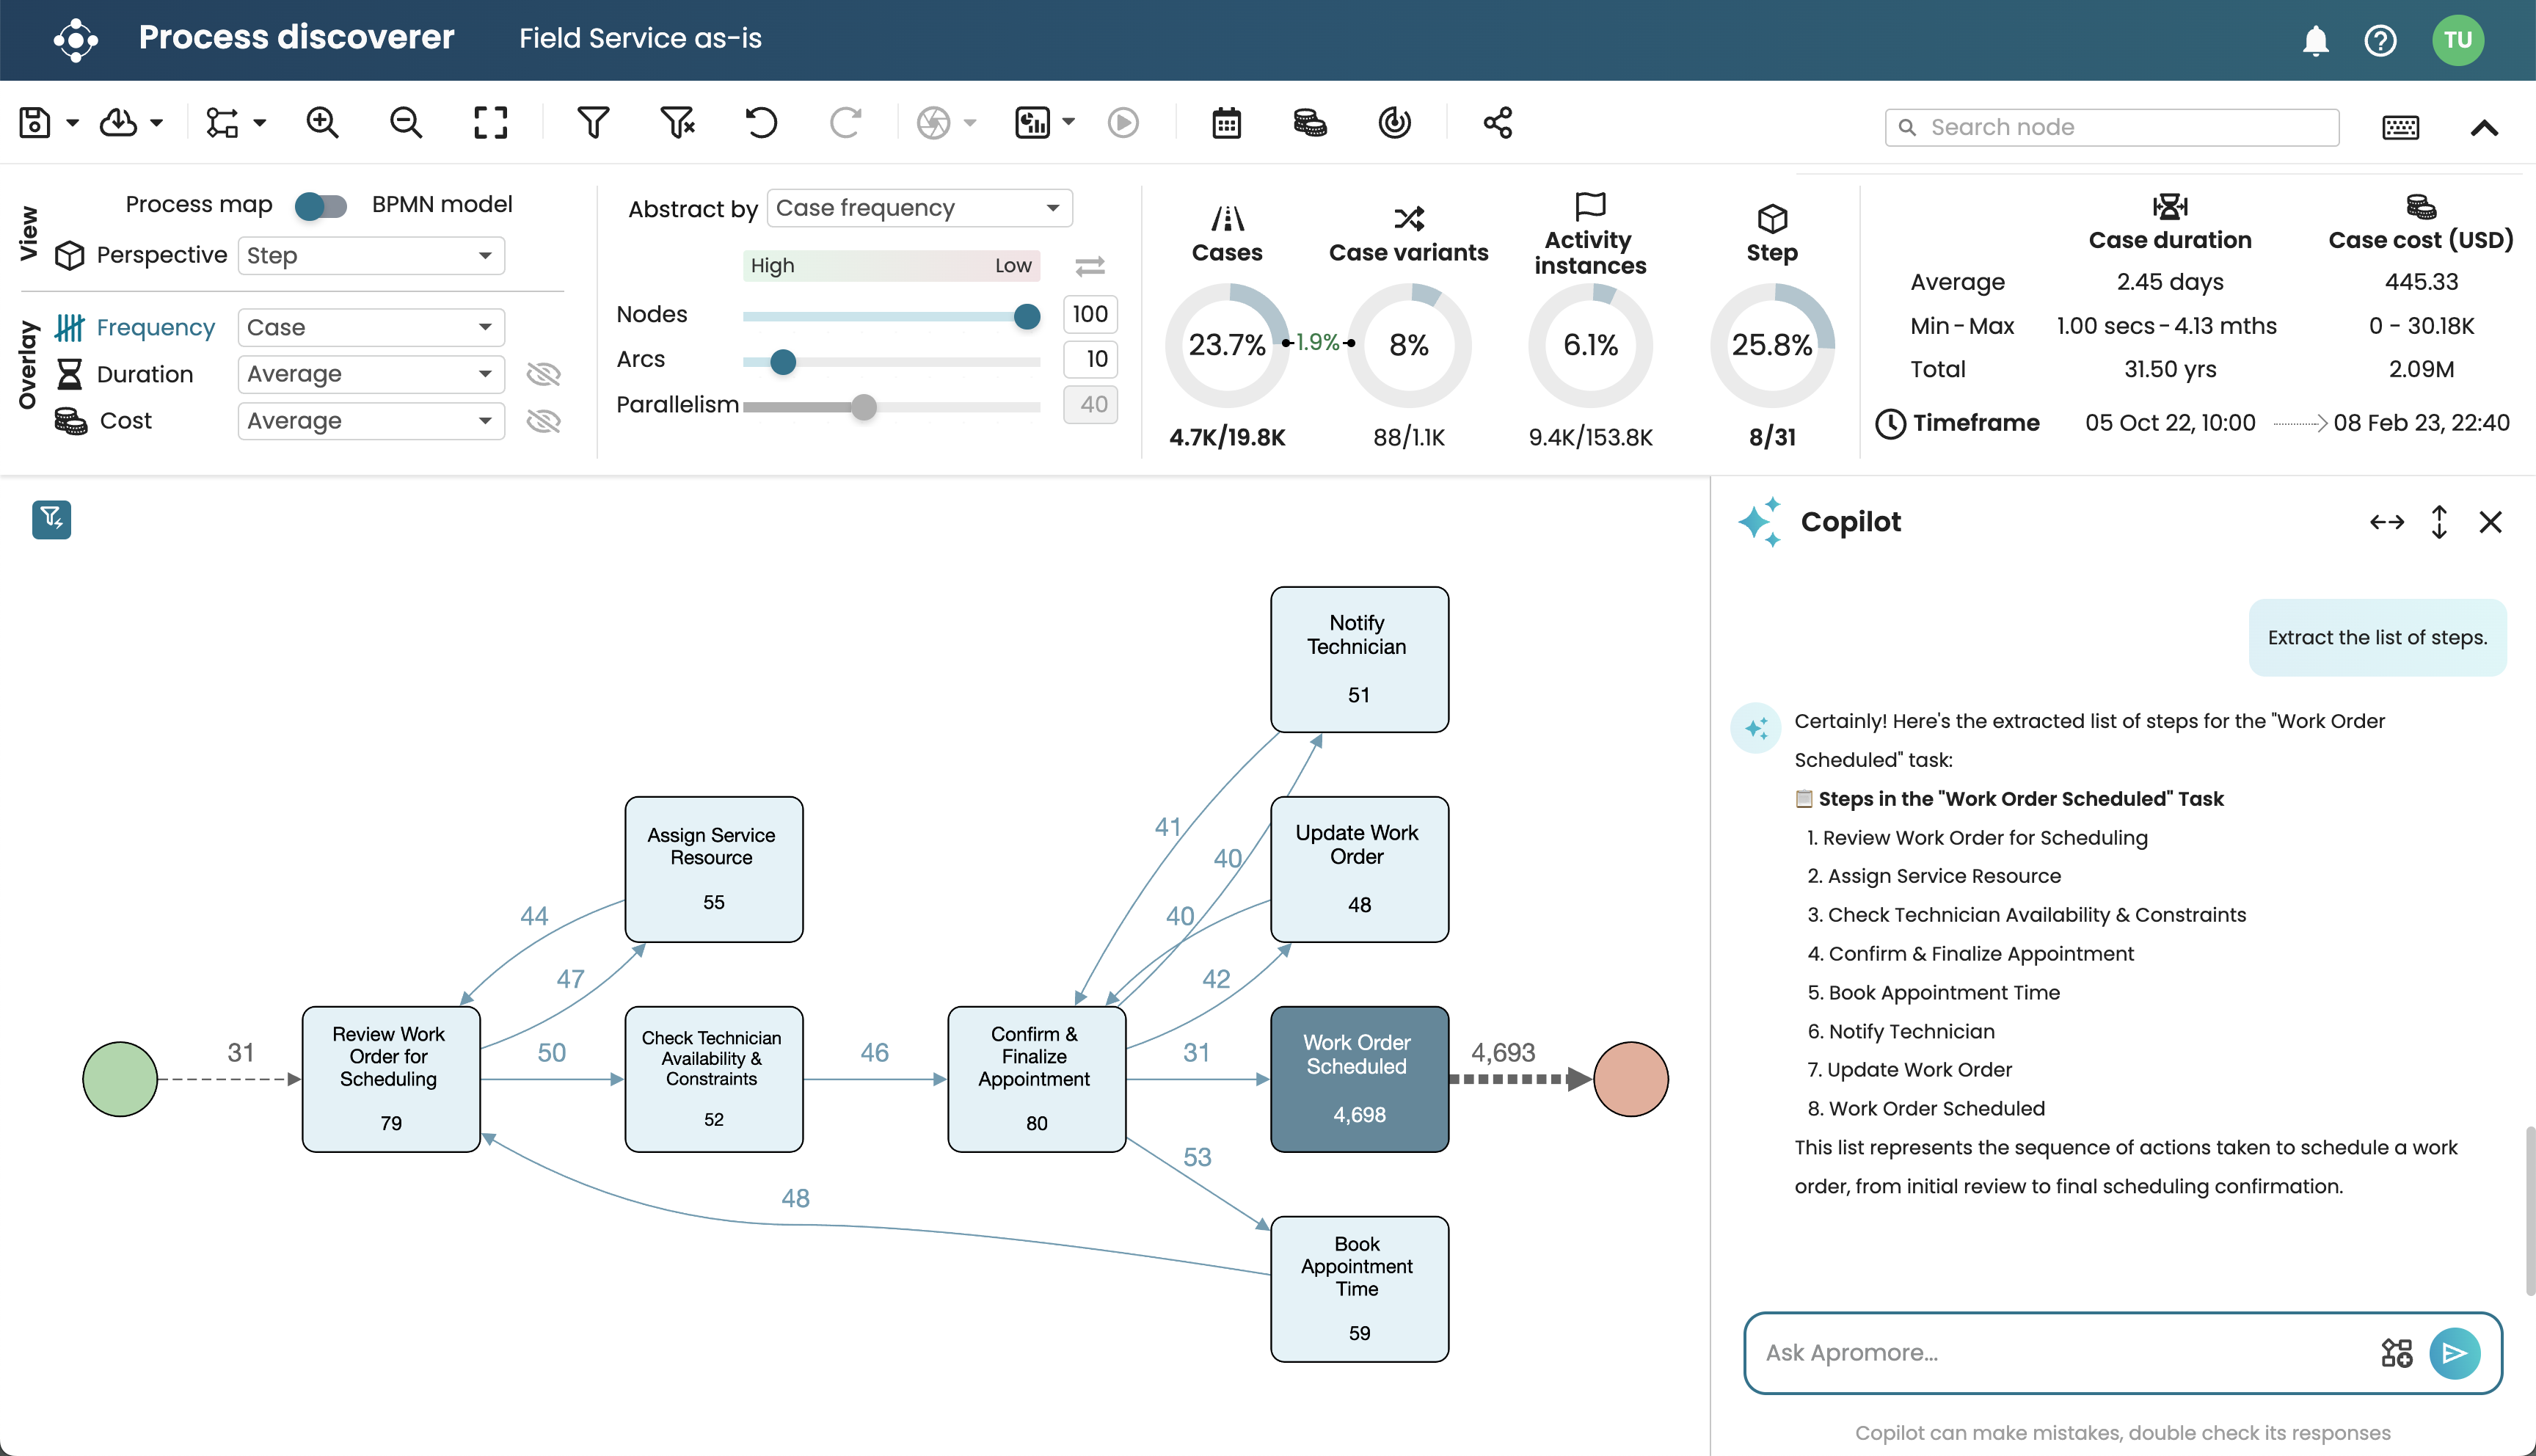Collapse the control panel with chevron
2536x1456 pixels.
2484,127
